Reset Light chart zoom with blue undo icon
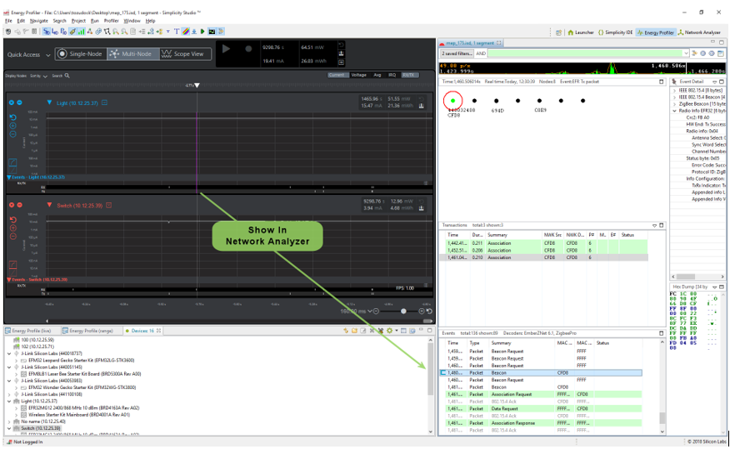730x449 pixels. [13, 117]
